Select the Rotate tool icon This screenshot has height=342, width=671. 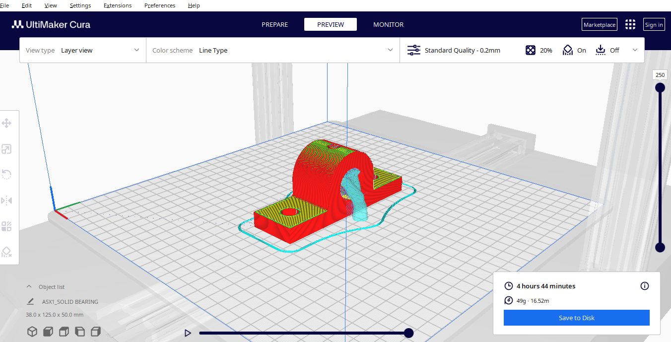7,175
